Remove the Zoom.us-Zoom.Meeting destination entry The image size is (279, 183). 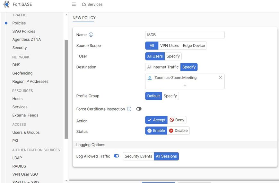(x=220, y=78)
